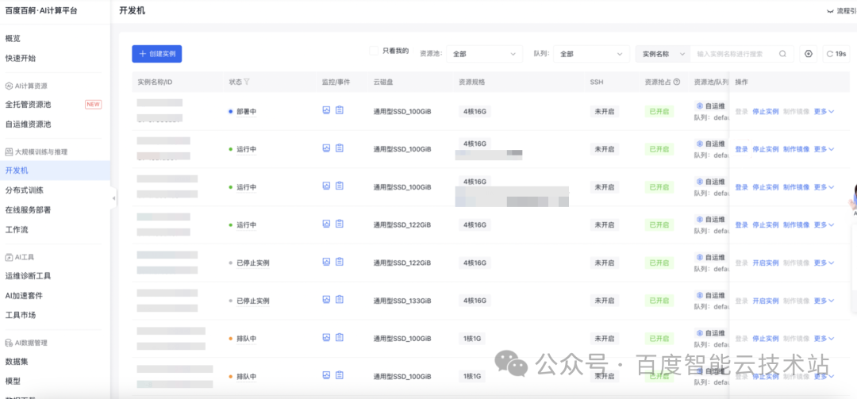This screenshot has height=399, width=857.
Task: Open AI加速套件 in the sidebar
Action: [24, 296]
